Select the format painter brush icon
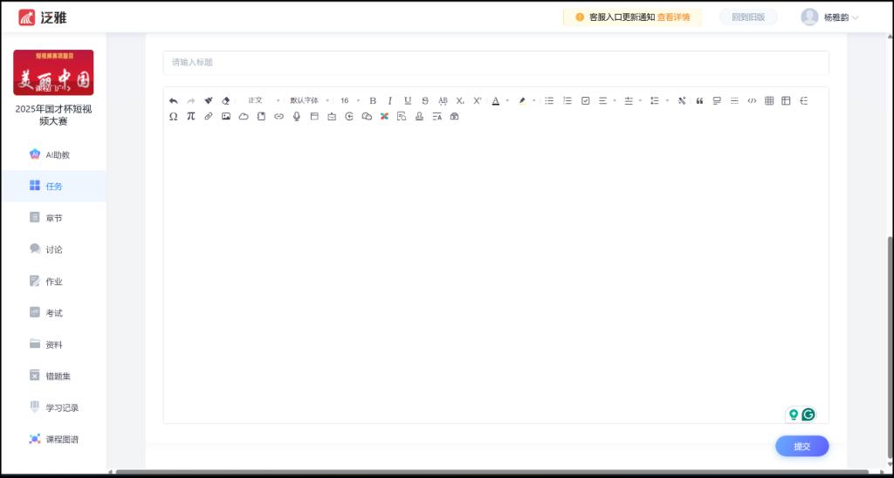 [x=208, y=101]
